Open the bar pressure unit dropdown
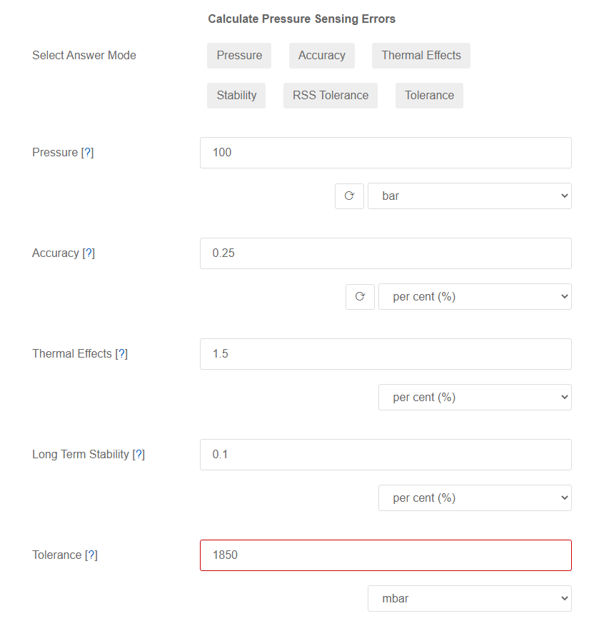 469,196
